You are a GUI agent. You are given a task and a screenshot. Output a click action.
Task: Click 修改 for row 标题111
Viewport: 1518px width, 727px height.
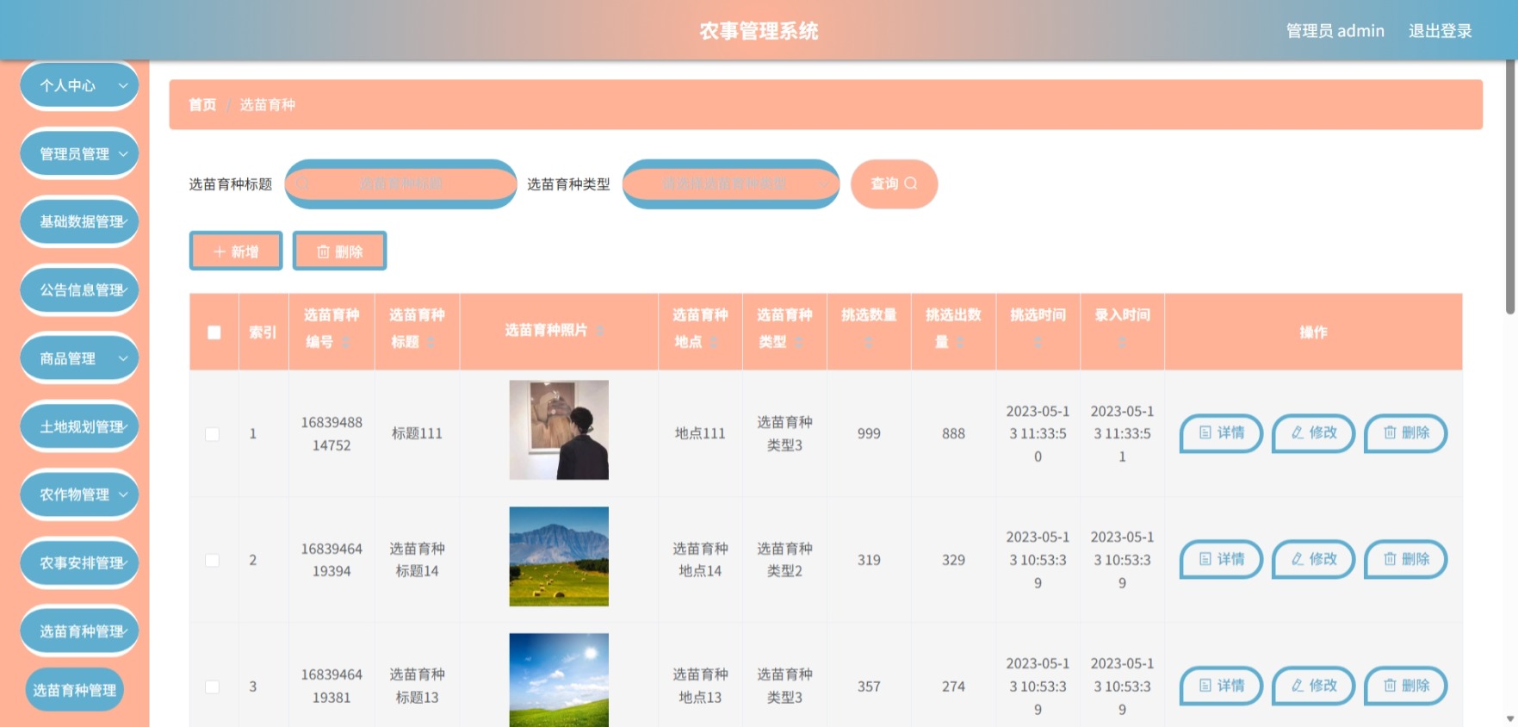click(1313, 432)
